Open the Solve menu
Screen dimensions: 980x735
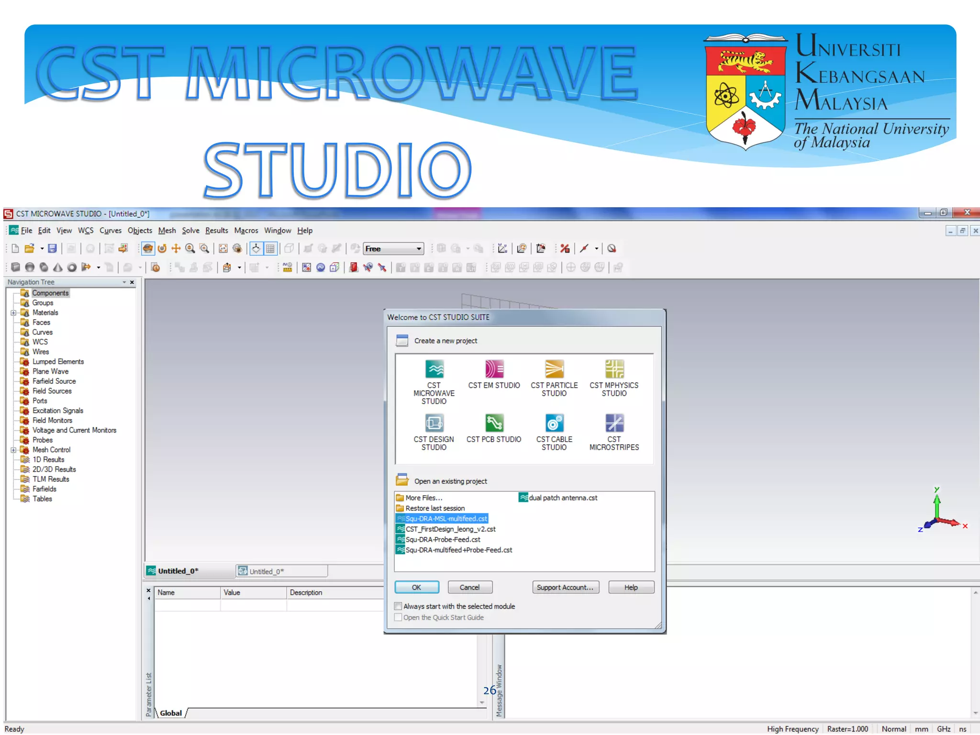click(190, 231)
